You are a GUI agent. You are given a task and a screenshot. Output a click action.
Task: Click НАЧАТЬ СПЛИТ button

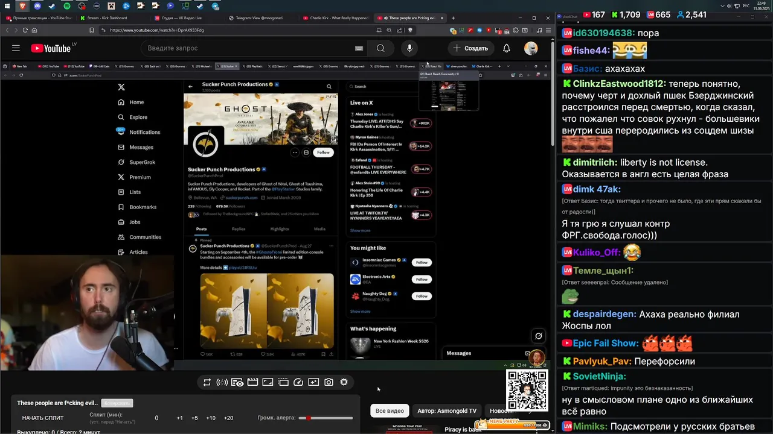pyautogui.click(x=43, y=418)
